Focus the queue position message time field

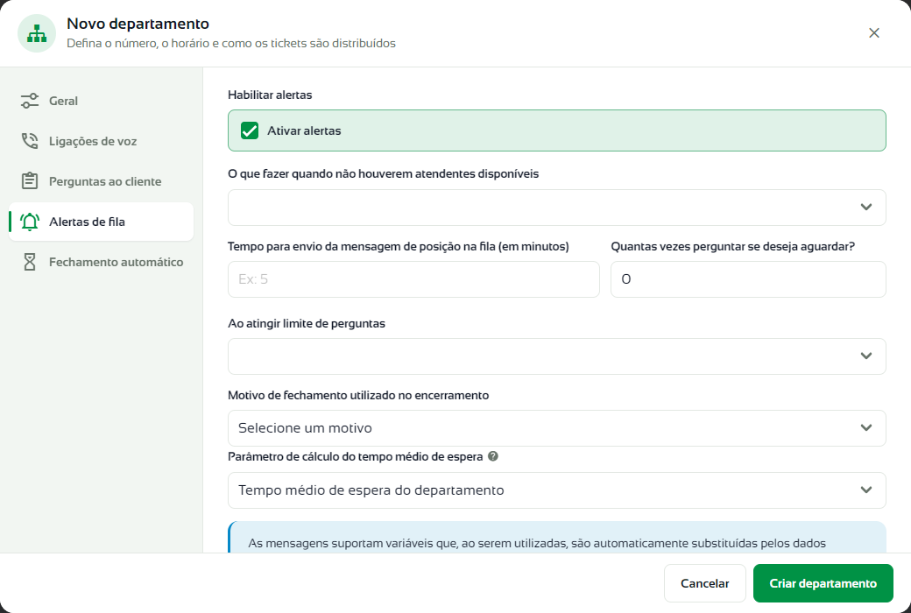tap(413, 279)
